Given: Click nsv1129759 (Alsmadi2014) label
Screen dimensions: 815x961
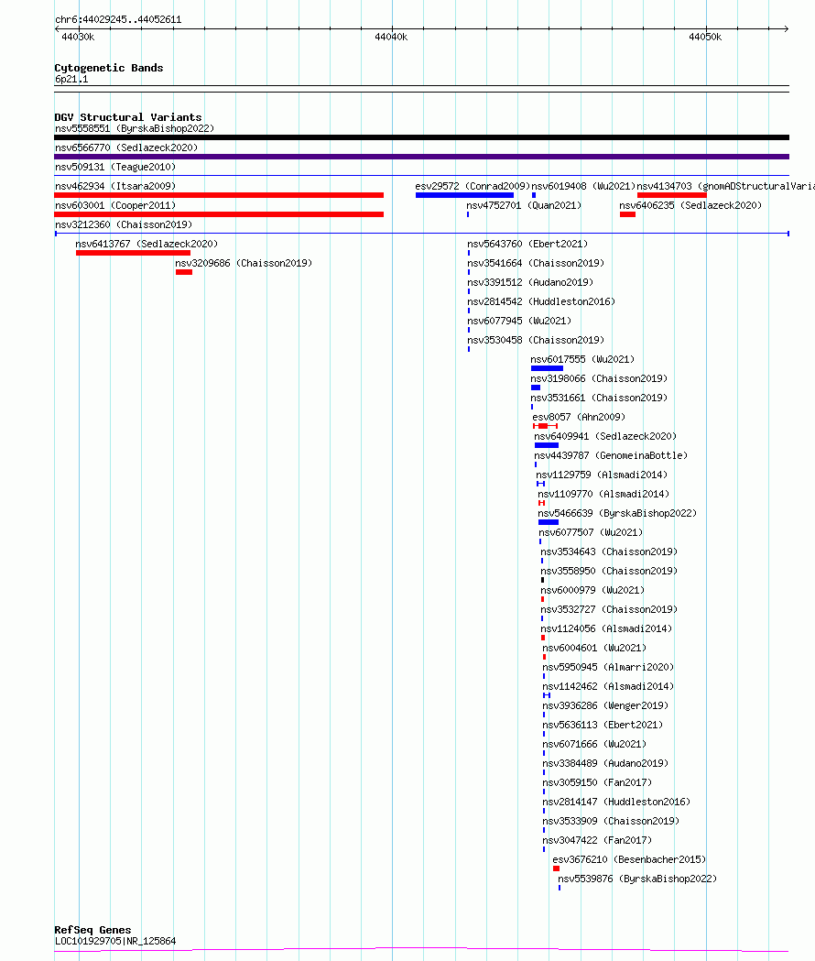Looking at the screenshot, I should coord(602,475).
